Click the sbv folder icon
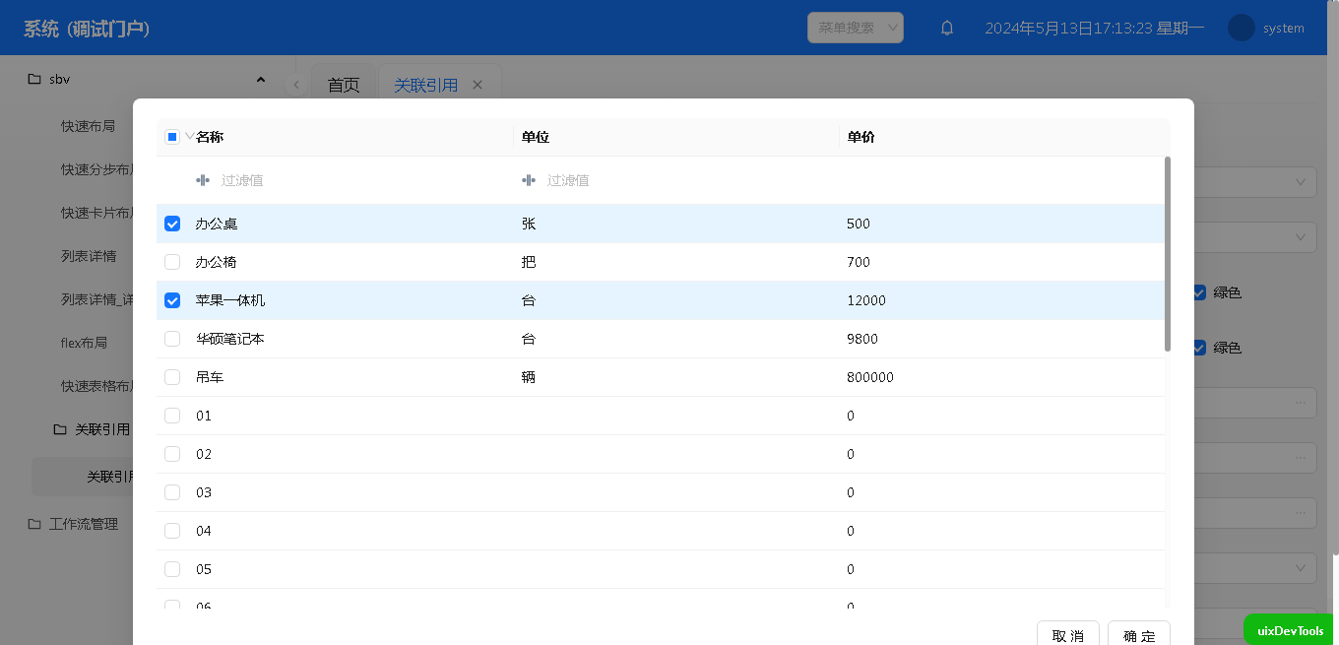Image resolution: width=1339 pixels, height=645 pixels. click(34, 79)
